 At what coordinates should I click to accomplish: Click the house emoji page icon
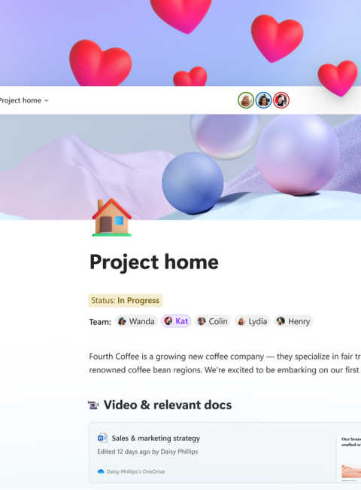click(x=111, y=217)
